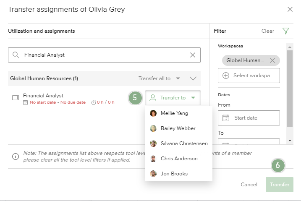
Task: Click the Financial Analyst assignment title
Action: 43,96
